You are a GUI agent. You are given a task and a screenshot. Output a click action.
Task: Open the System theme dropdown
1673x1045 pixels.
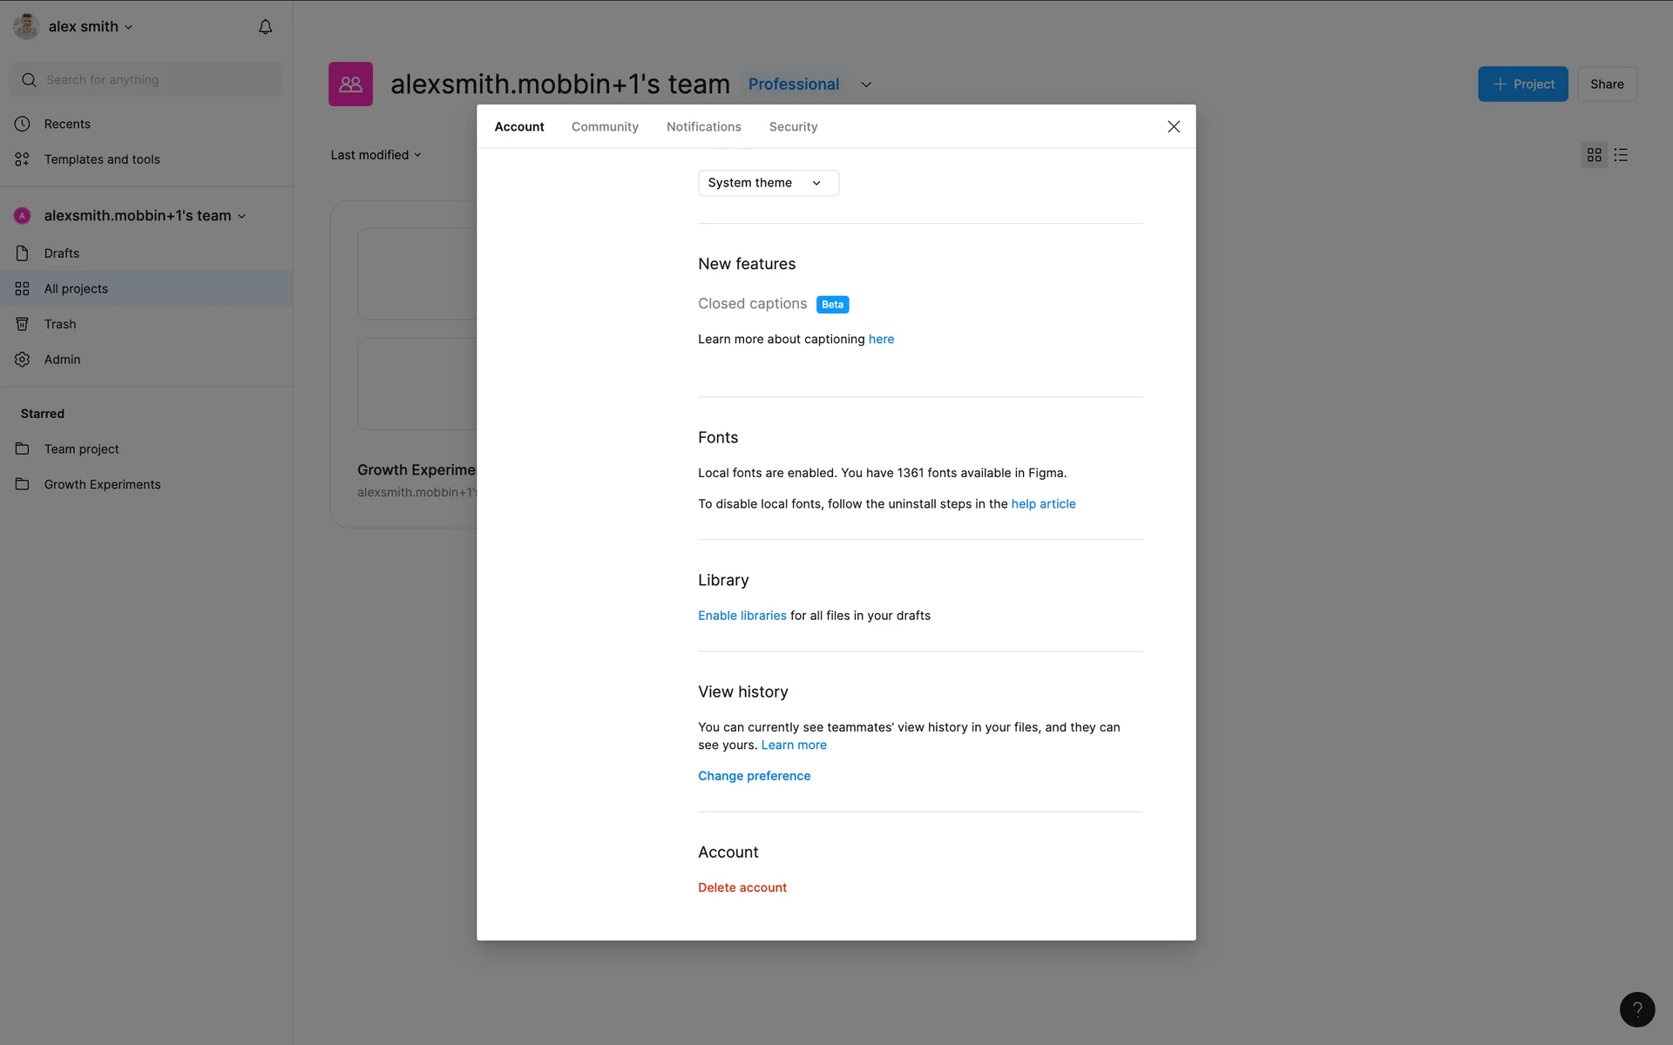(768, 183)
